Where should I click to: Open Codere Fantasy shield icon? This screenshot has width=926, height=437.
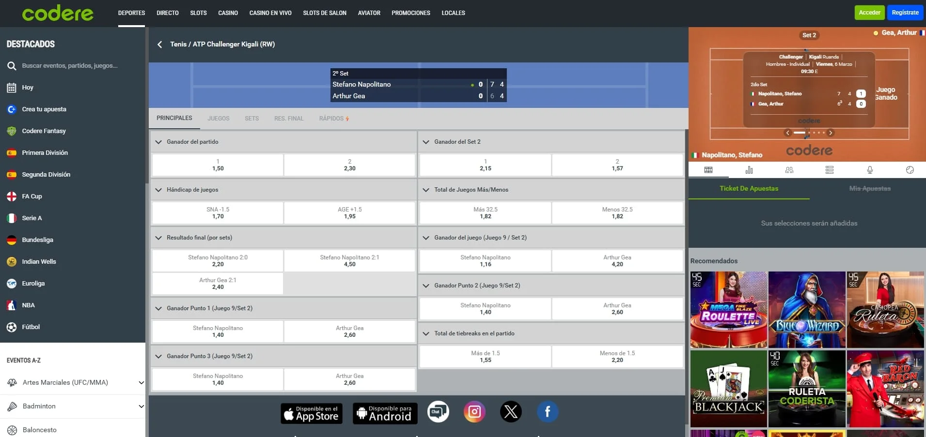(x=12, y=131)
